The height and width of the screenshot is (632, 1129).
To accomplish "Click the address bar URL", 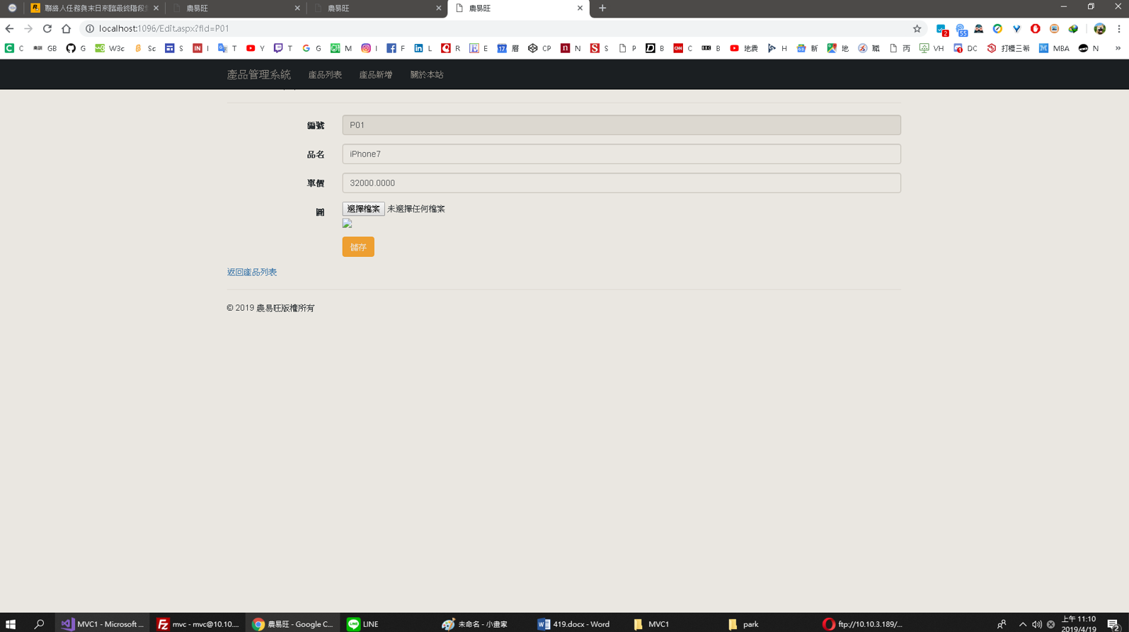I will point(164,29).
